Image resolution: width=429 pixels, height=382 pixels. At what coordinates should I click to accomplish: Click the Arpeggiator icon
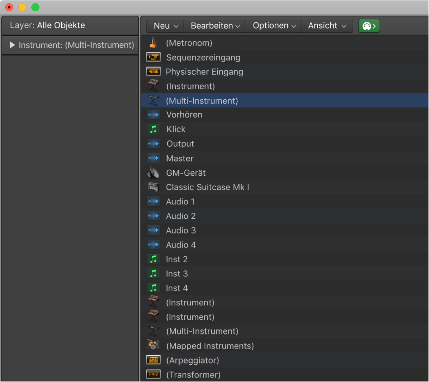click(x=153, y=360)
